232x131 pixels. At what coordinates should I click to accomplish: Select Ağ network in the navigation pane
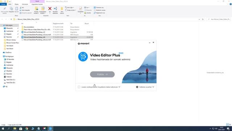pos(6,87)
